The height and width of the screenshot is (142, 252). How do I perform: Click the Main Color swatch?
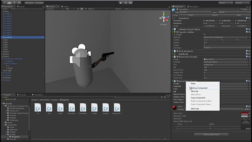pos(244,113)
